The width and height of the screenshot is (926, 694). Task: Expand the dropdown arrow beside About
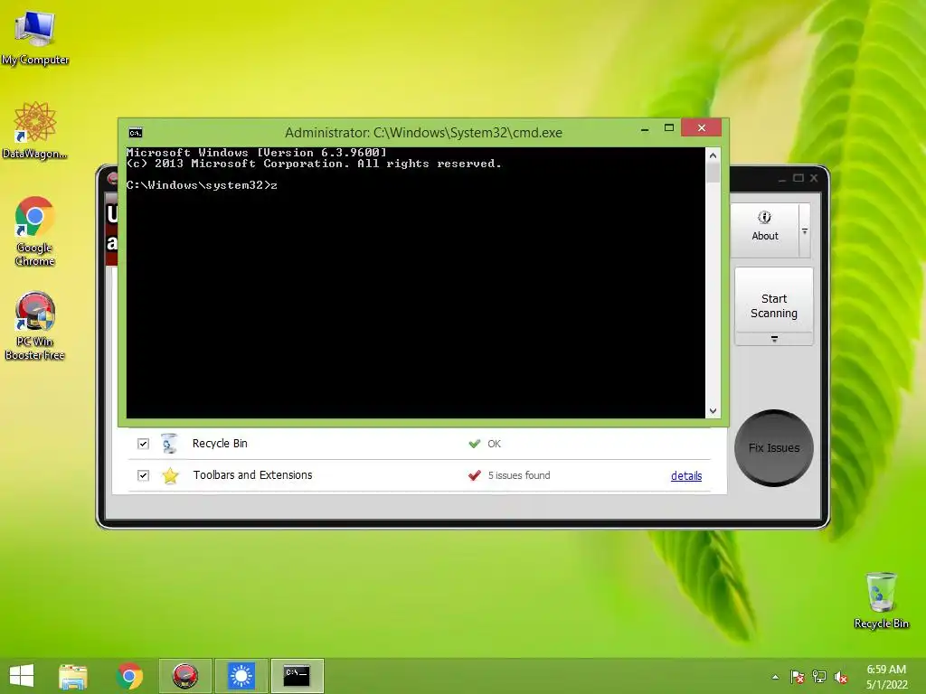pyautogui.click(x=804, y=230)
